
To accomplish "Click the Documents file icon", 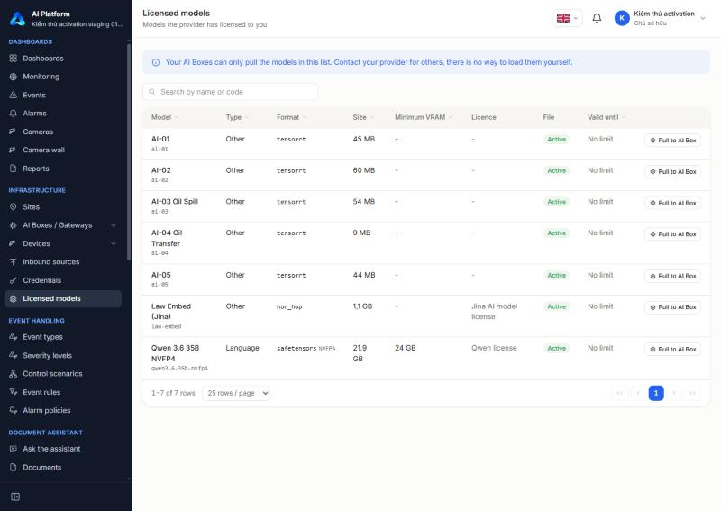I will (13, 468).
